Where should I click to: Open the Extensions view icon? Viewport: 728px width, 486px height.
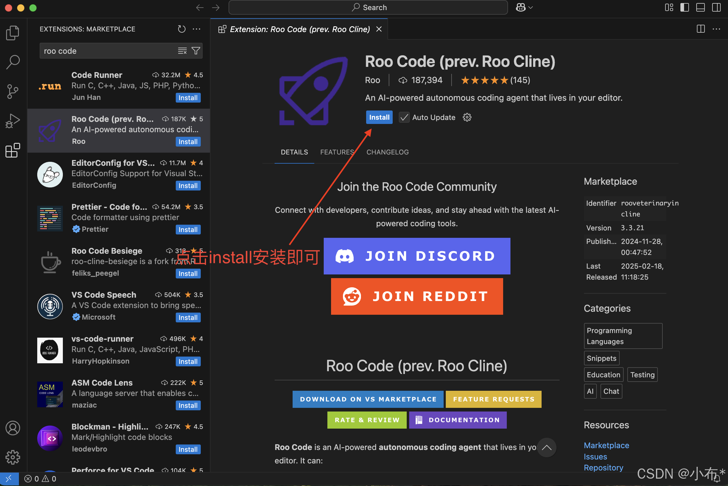click(x=13, y=150)
